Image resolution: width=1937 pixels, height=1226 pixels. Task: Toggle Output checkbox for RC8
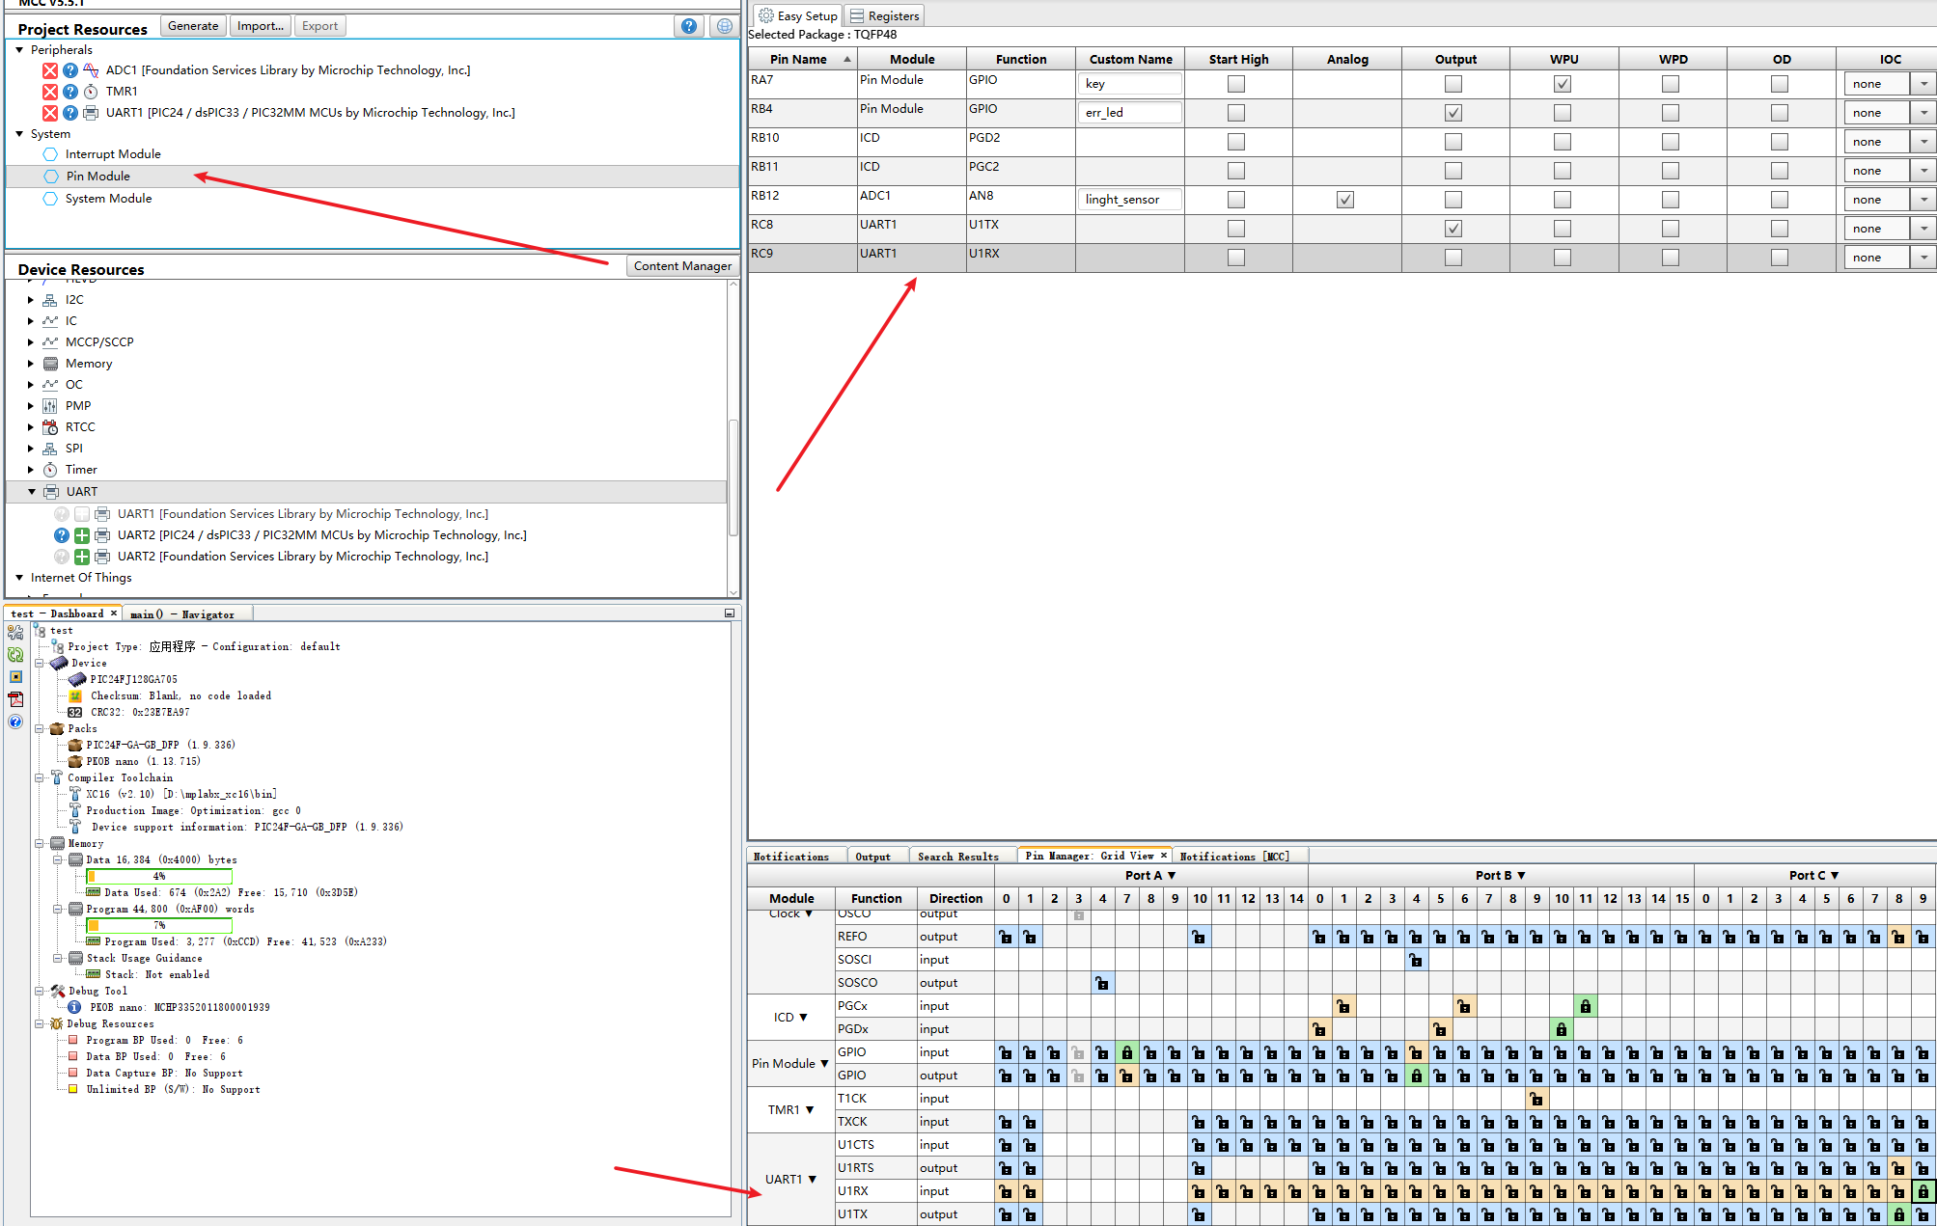[1453, 229]
